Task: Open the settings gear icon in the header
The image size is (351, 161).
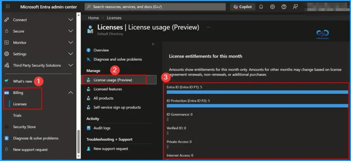Action: pos(273,7)
